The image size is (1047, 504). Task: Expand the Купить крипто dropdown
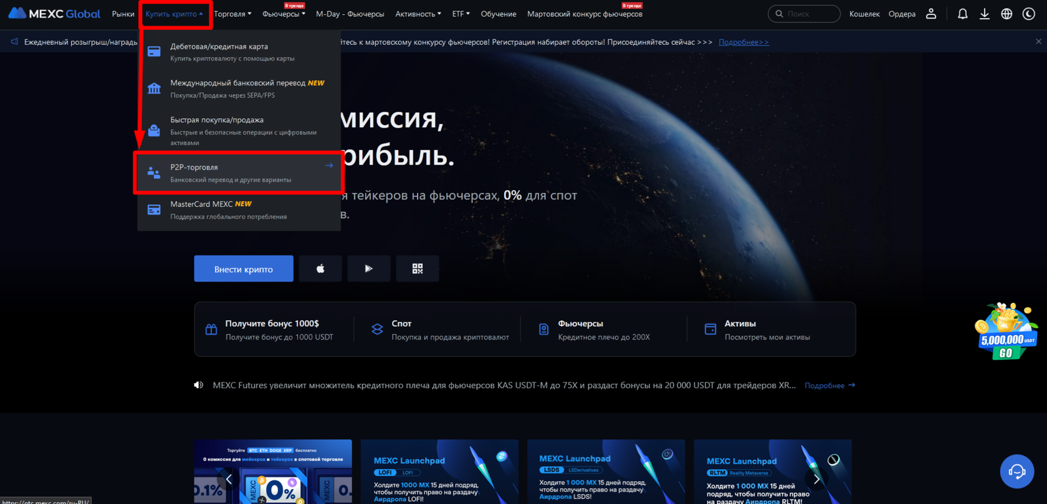pyautogui.click(x=174, y=14)
